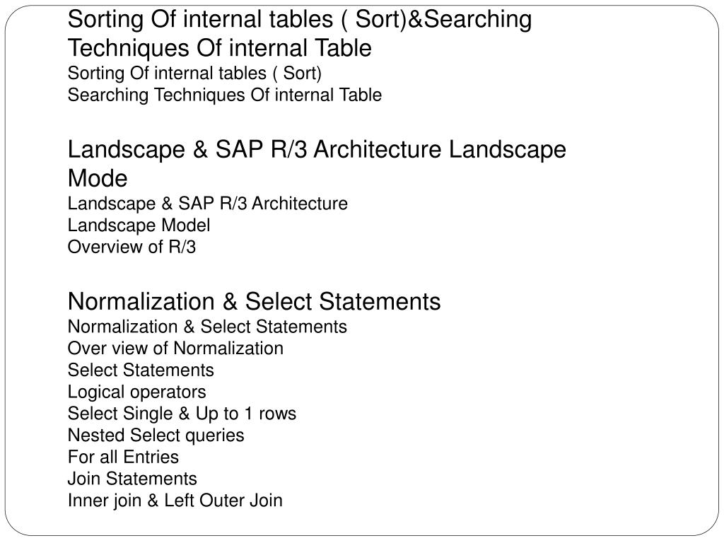
Task: Click 'Logical operators' text
Action: (x=136, y=392)
